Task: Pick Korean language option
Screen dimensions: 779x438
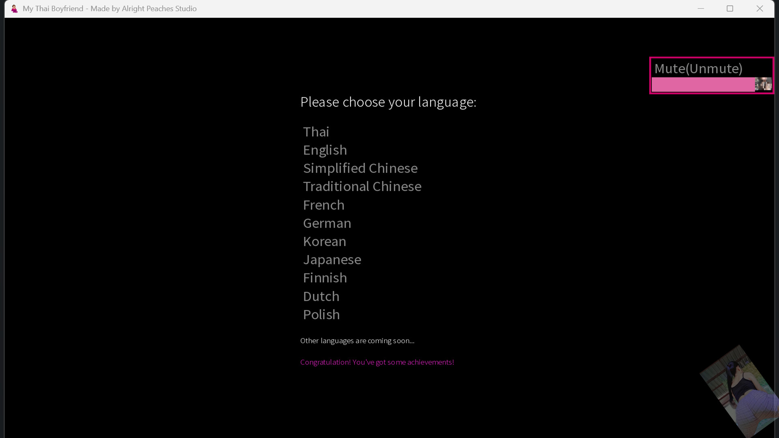Action: click(324, 242)
